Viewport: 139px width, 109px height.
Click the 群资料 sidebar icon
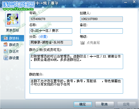[x=6, y=38]
